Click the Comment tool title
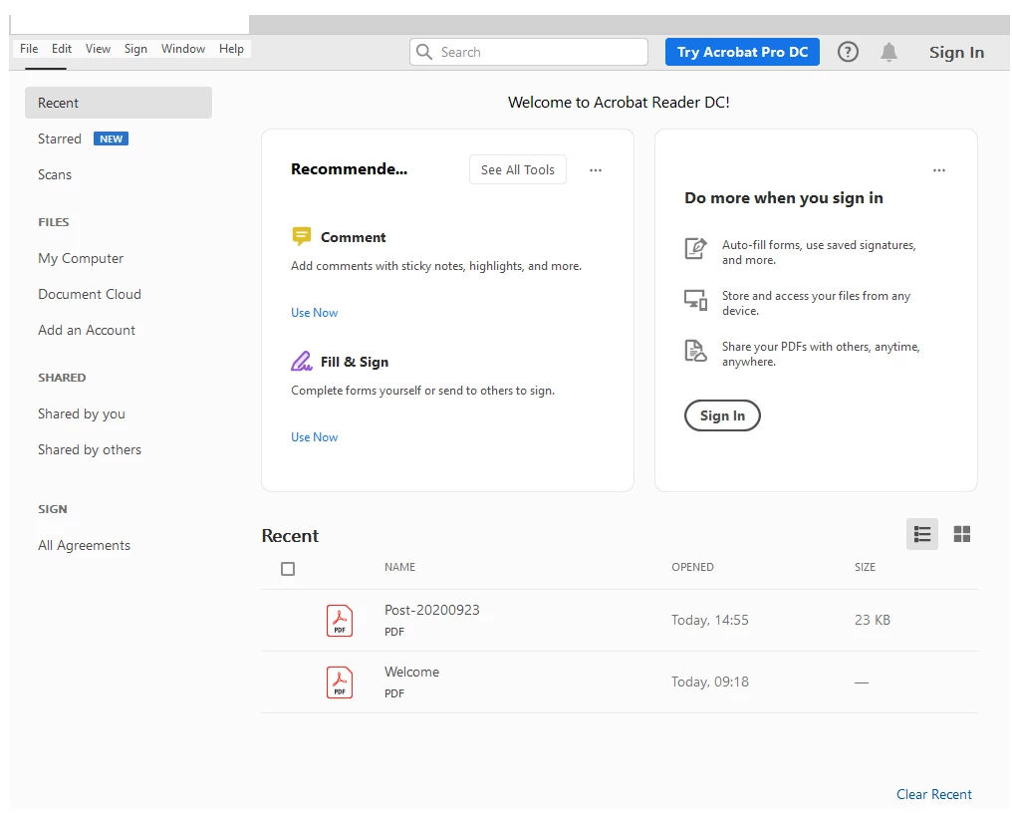Screen dimensions: 1012x817 [353, 237]
